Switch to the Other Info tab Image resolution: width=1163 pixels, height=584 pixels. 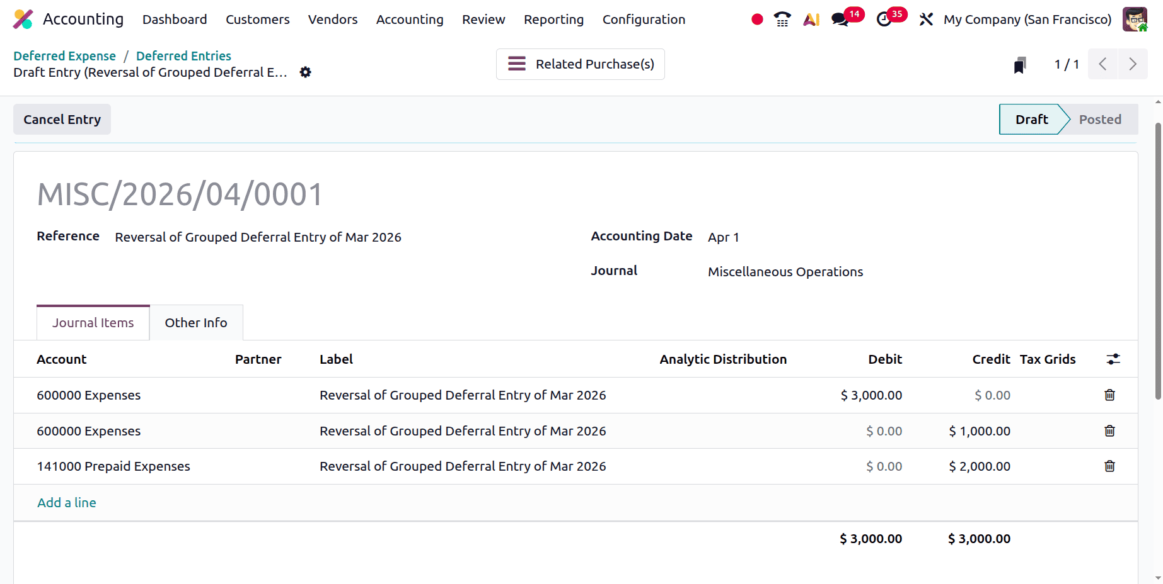[196, 323]
